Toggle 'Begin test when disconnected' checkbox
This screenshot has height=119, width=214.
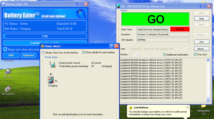tap(5, 49)
